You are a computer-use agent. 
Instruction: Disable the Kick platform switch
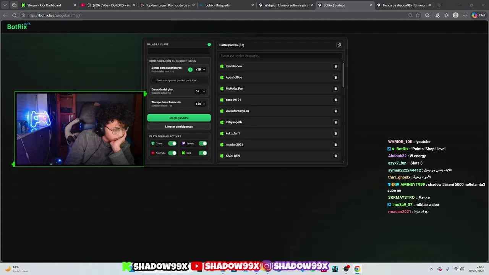[x=203, y=153]
